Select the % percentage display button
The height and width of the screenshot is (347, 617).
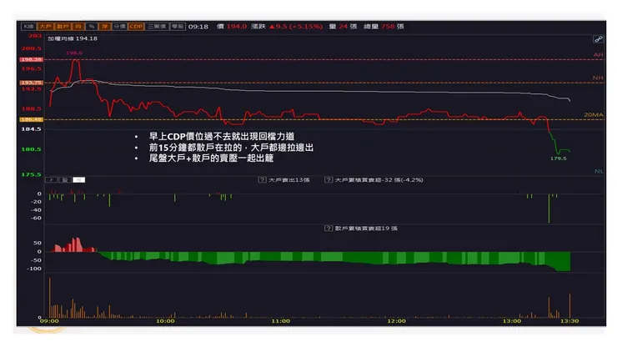91,27
